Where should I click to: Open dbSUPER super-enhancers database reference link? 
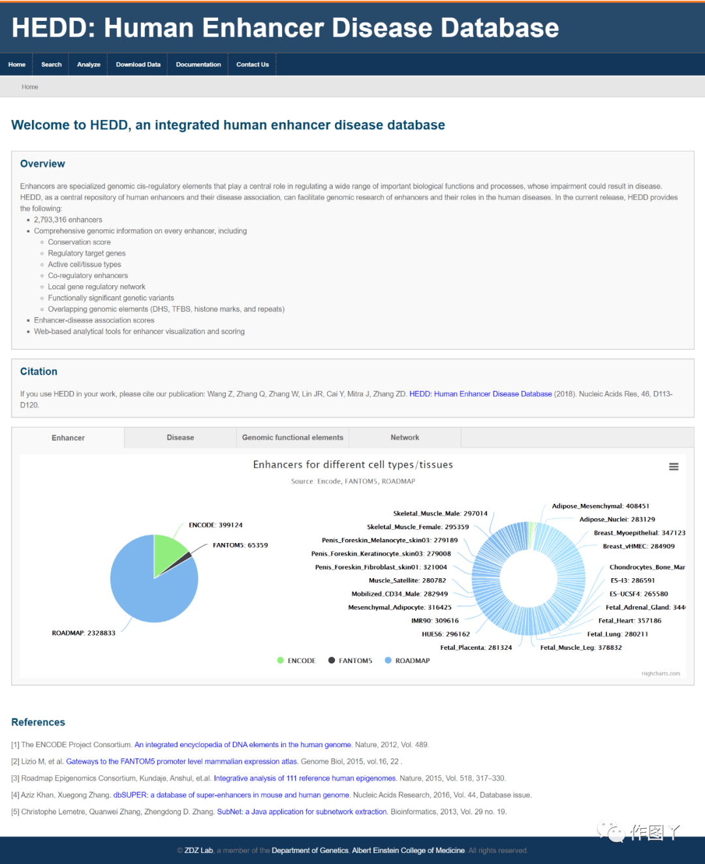click(x=232, y=795)
